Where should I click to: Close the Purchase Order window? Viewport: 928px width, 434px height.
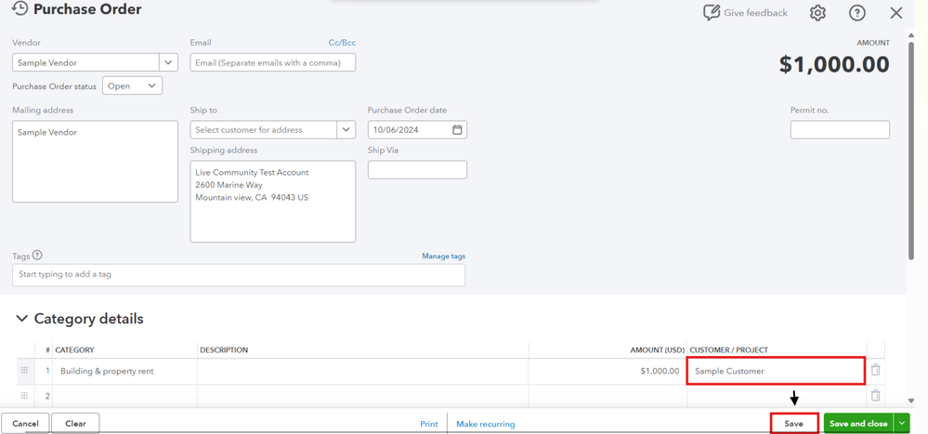click(895, 13)
